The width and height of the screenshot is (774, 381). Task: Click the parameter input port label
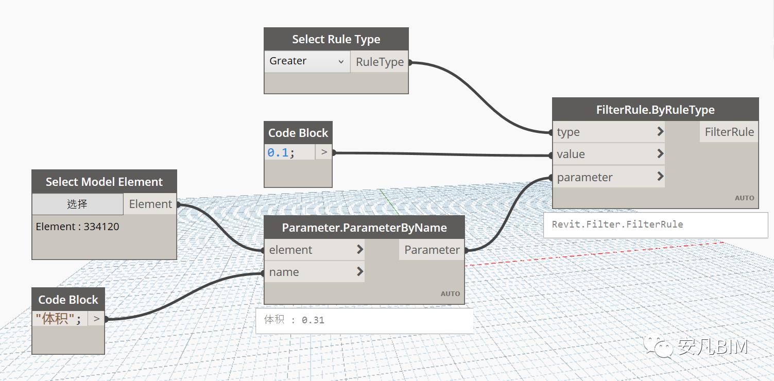click(585, 178)
